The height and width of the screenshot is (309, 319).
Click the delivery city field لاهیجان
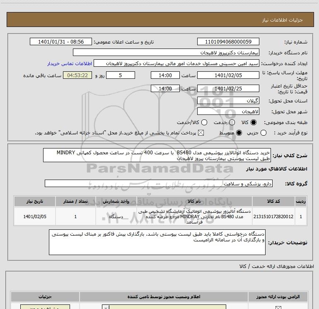click(228, 112)
